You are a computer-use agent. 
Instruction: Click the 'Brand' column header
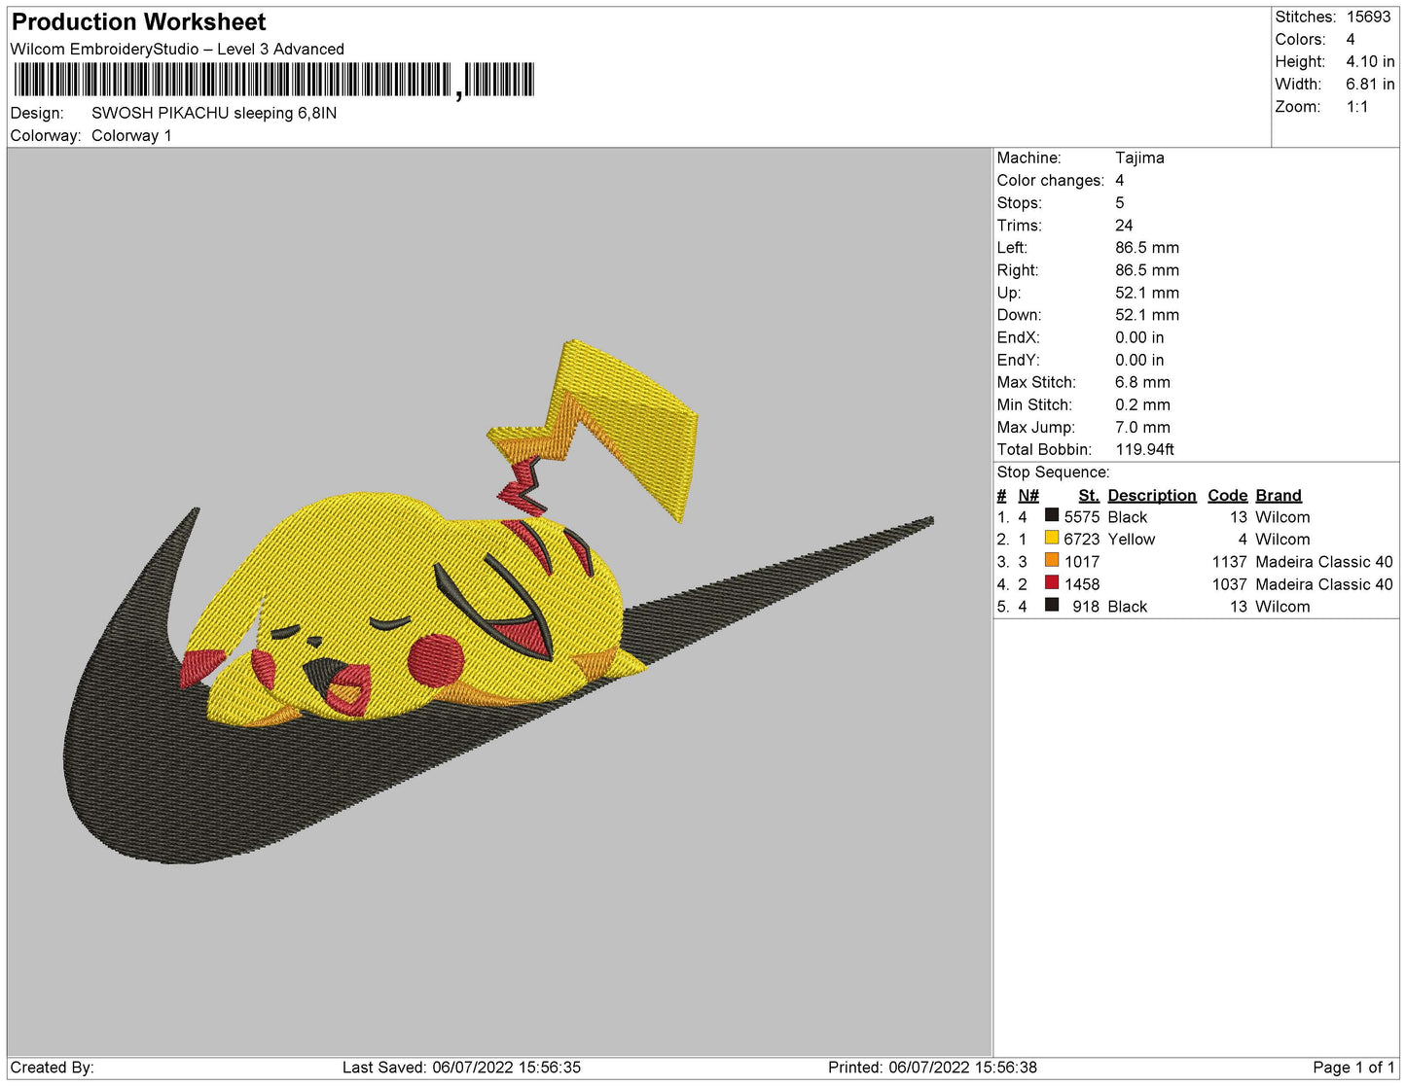click(x=1278, y=495)
